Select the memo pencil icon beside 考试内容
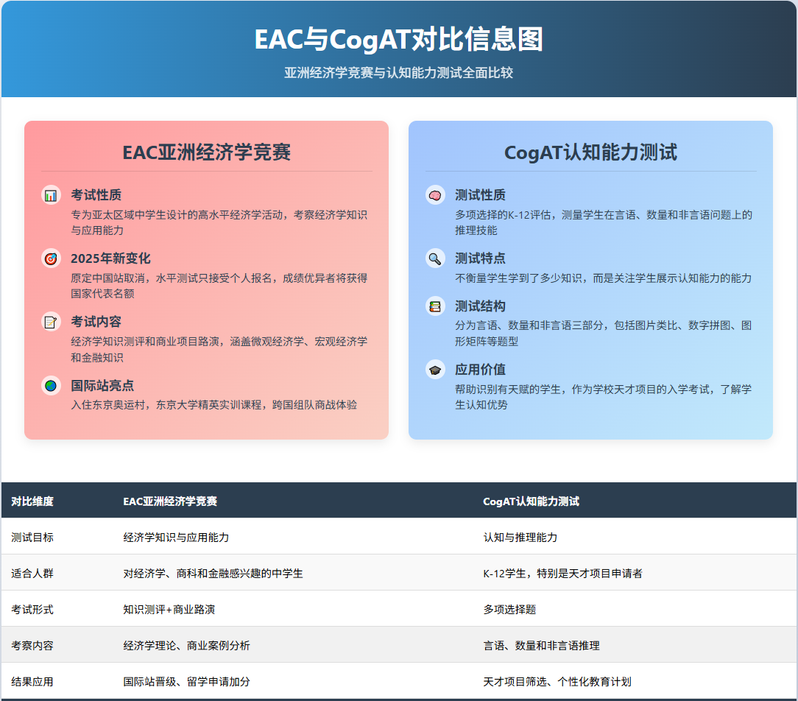Viewport: 798px width, 701px height. point(51,322)
